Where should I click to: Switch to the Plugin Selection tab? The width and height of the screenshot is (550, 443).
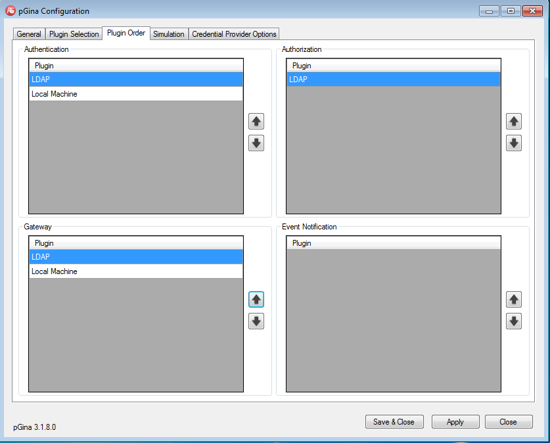point(74,34)
